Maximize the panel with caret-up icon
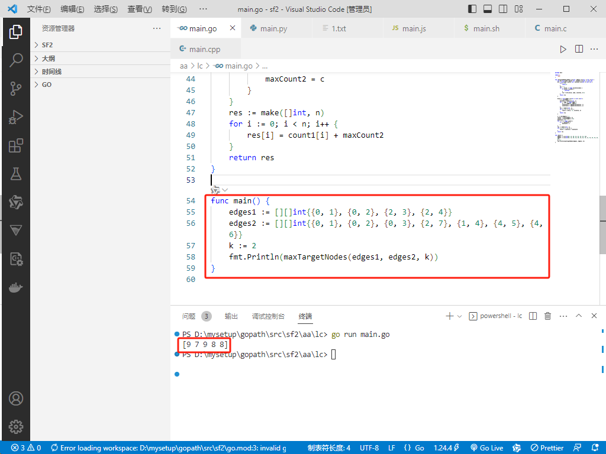 [x=579, y=316]
